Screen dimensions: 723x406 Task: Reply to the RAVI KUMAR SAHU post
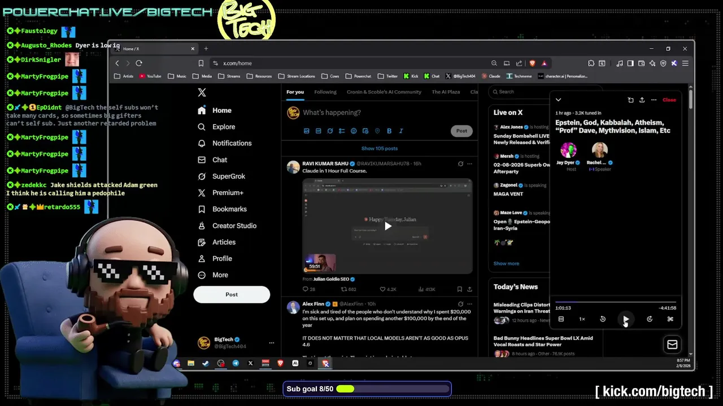309,289
